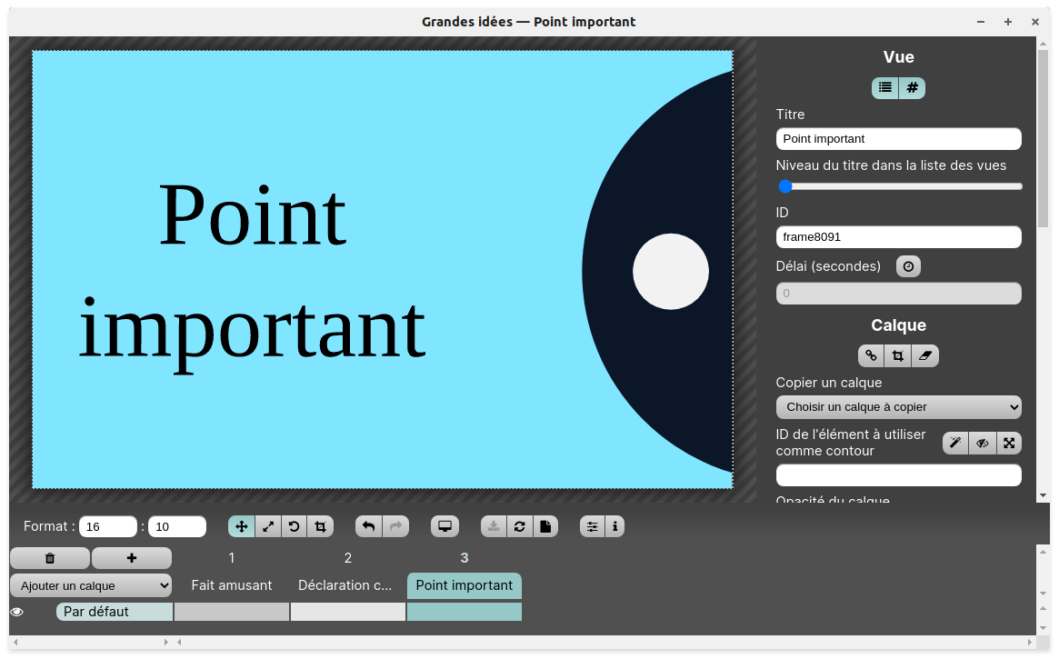This screenshot has height=659, width=1059.
Task: Click the title level slider handle
Action: 785,186
